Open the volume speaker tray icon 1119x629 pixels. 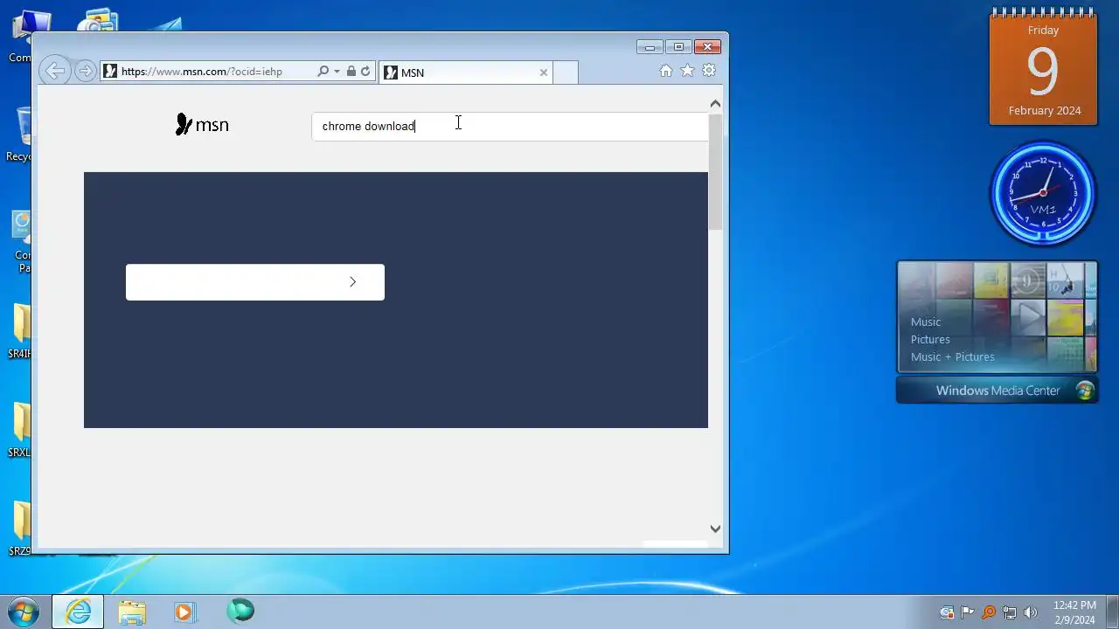(x=1031, y=612)
